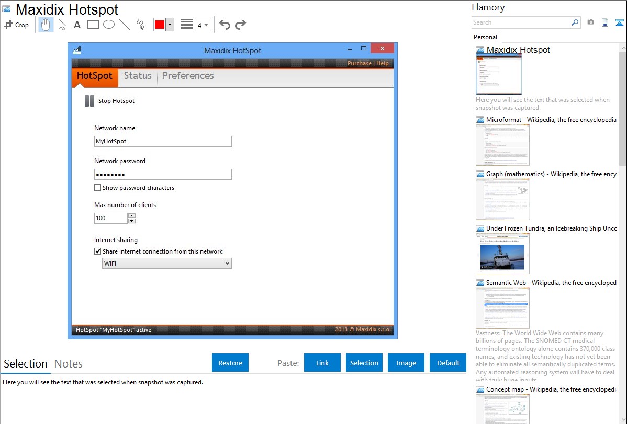The height and width of the screenshot is (424, 627).
Task: Open the Microformat Wikipedia snapshot thumbnail
Action: (502, 145)
